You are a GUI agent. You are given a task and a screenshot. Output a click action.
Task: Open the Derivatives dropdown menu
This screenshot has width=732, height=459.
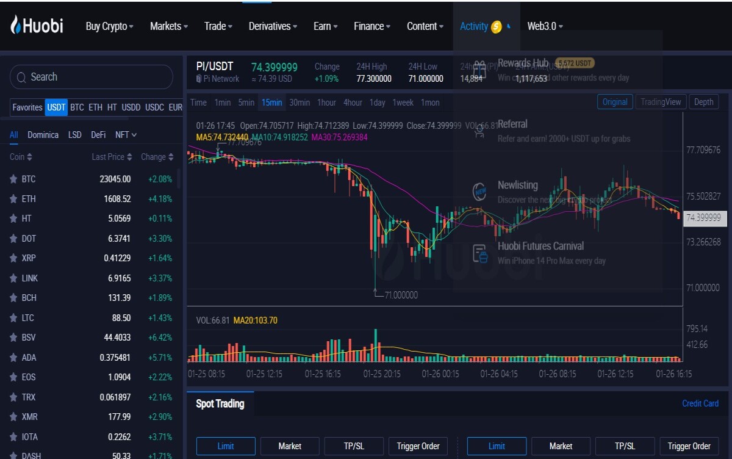(273, 26)
